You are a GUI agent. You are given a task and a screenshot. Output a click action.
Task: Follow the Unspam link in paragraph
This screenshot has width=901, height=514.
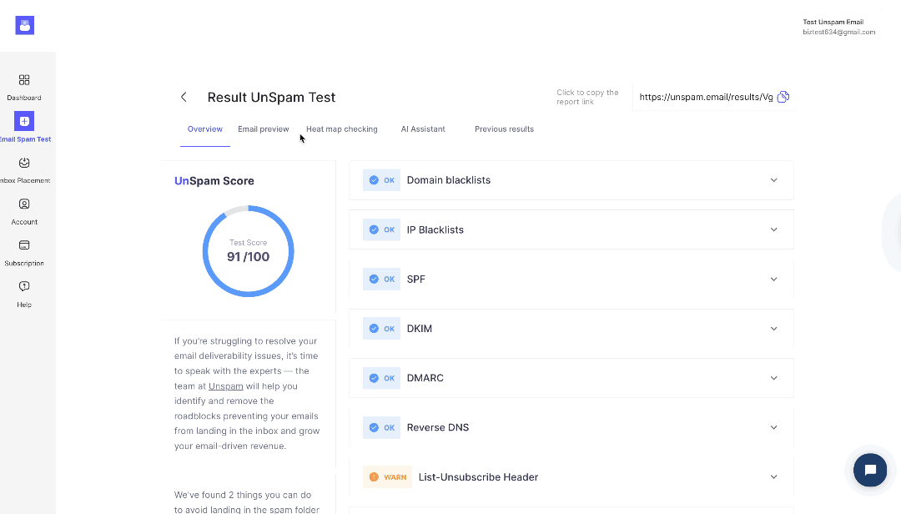point(226,386)
